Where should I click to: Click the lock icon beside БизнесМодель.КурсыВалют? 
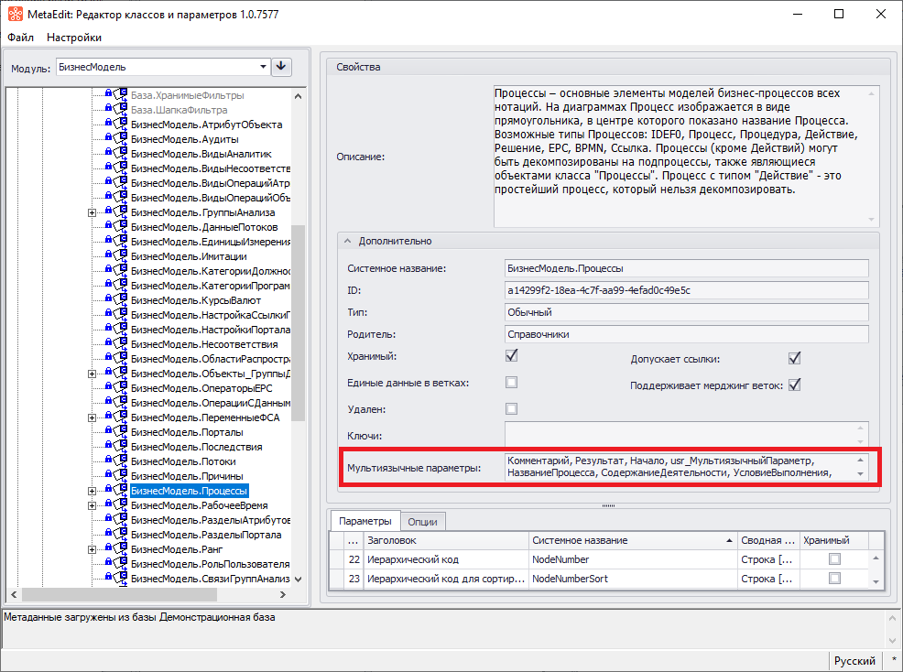click(x=108, y=300)
